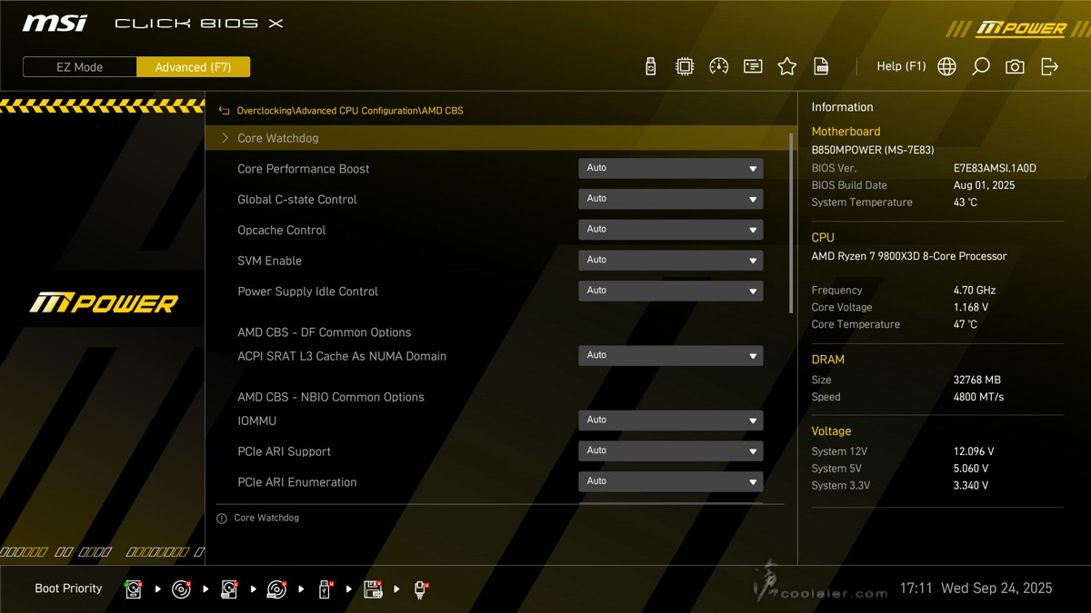
Task: Switch to EZ Mode tab
Action: [80, 67]
